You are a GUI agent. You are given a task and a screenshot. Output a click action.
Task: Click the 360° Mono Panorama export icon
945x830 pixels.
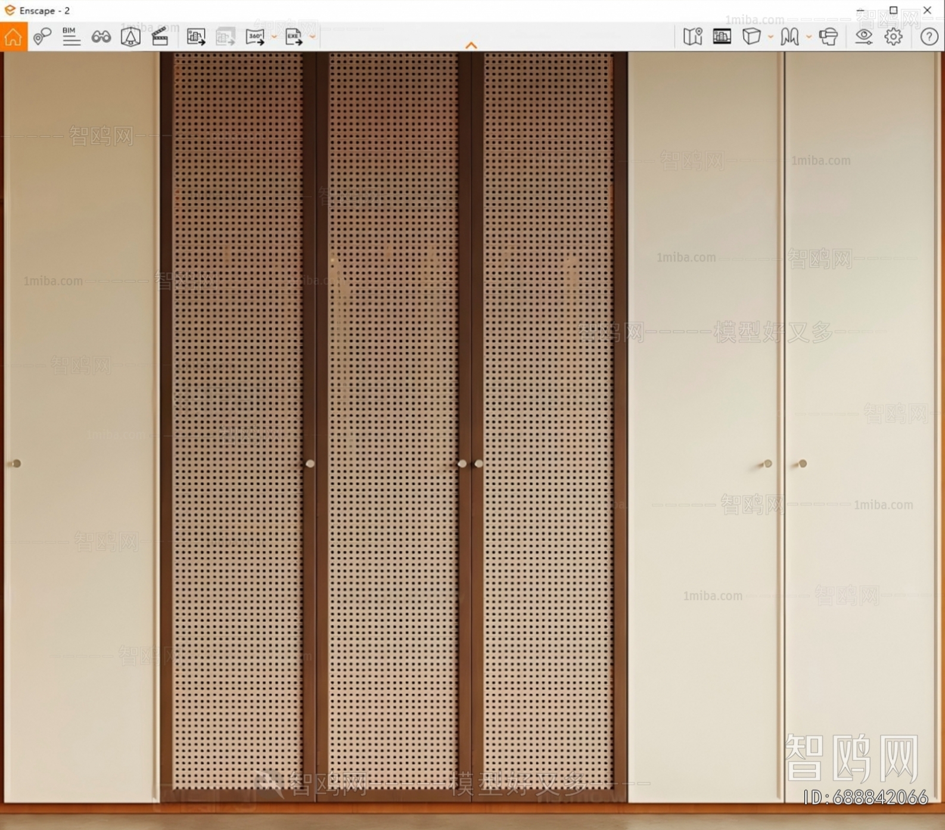point(255,37)
